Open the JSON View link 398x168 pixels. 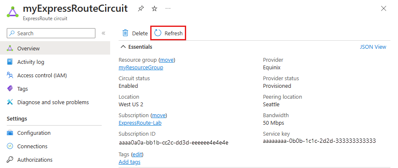coord(373,47)
